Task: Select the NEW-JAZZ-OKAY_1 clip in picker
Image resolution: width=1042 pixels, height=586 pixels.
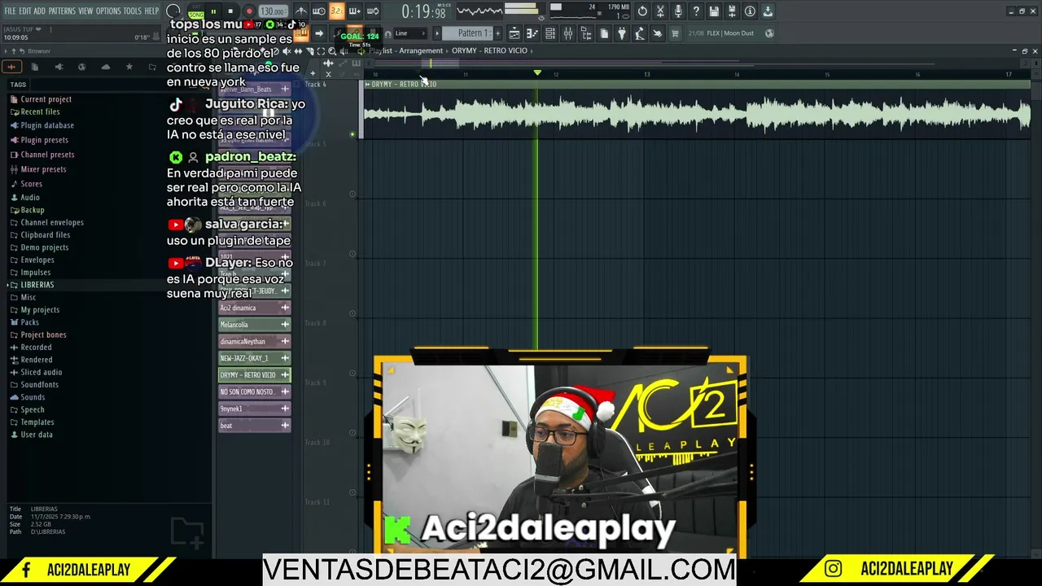Action: (255, 358)
